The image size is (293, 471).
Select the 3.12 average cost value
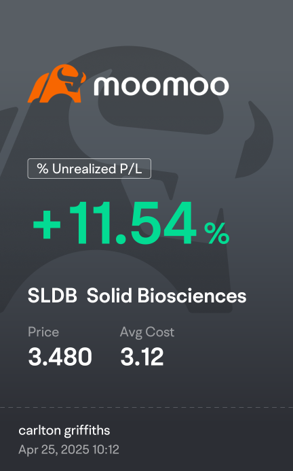(x=142, y=357)
